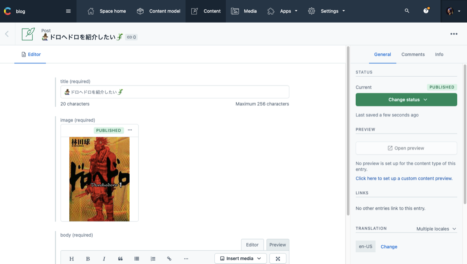The height and width of the screenshot is (264, 467).
Task: Open the Multiple locales dropdown
Action: [436, 229]
